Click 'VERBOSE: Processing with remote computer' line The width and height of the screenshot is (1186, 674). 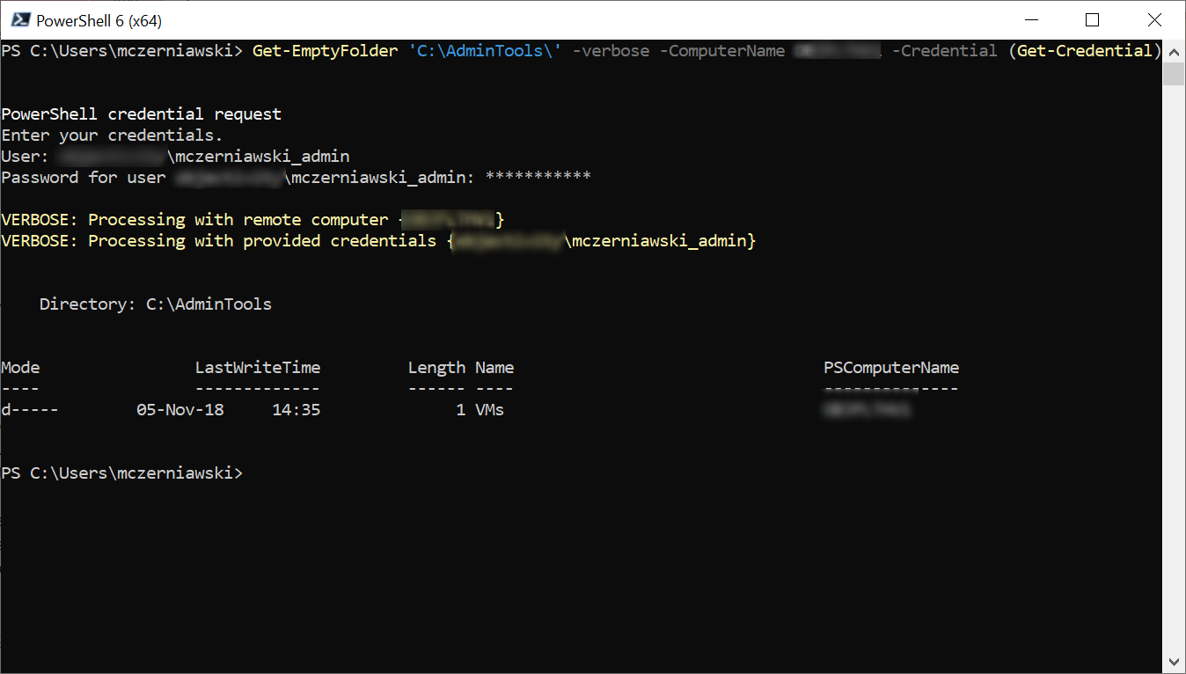tap(253, 220)
